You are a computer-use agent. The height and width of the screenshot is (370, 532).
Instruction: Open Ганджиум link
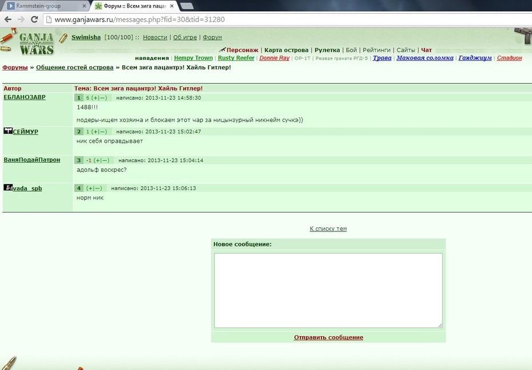click(x=475, y=58)
